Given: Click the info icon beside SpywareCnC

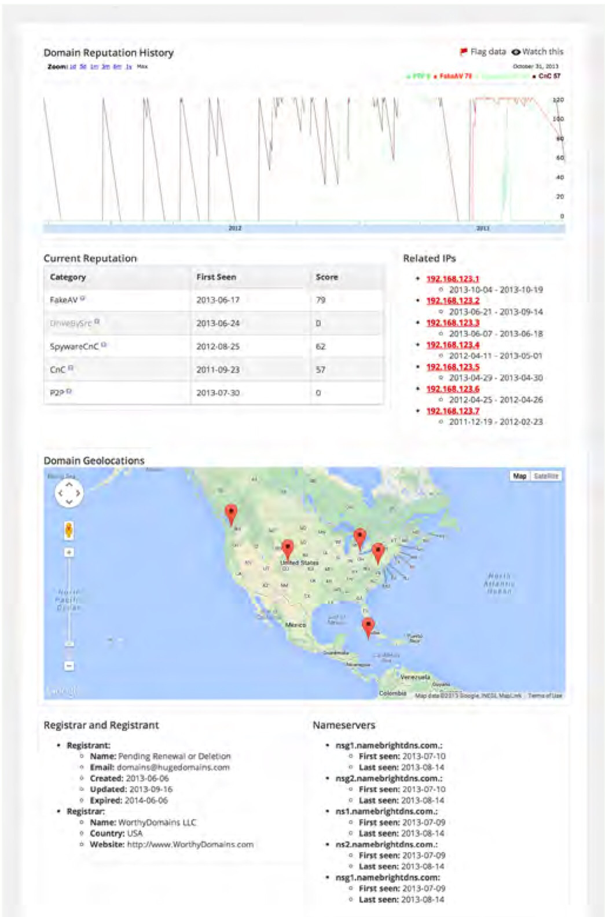Looking at the screenshot, I should coord(104,345).
